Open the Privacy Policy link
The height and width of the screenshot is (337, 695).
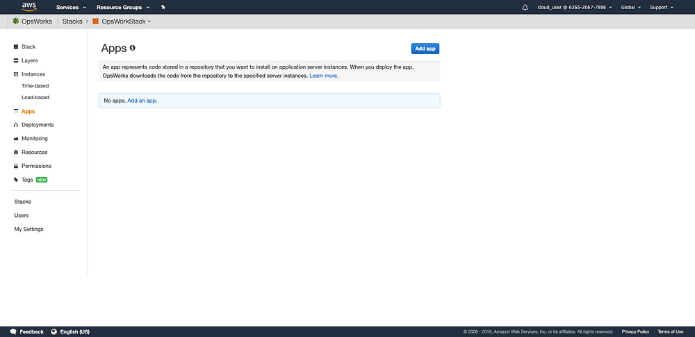click(x=635, y=331)
